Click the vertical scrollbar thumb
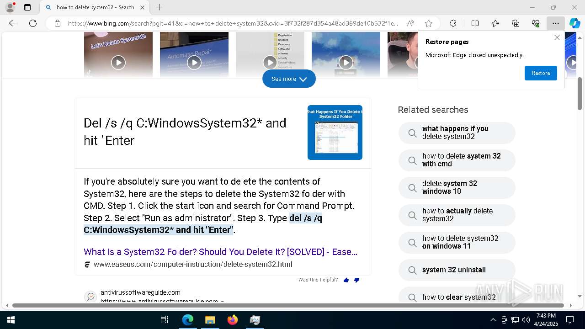This screenshot has height=329, width=585. [580, 94]
